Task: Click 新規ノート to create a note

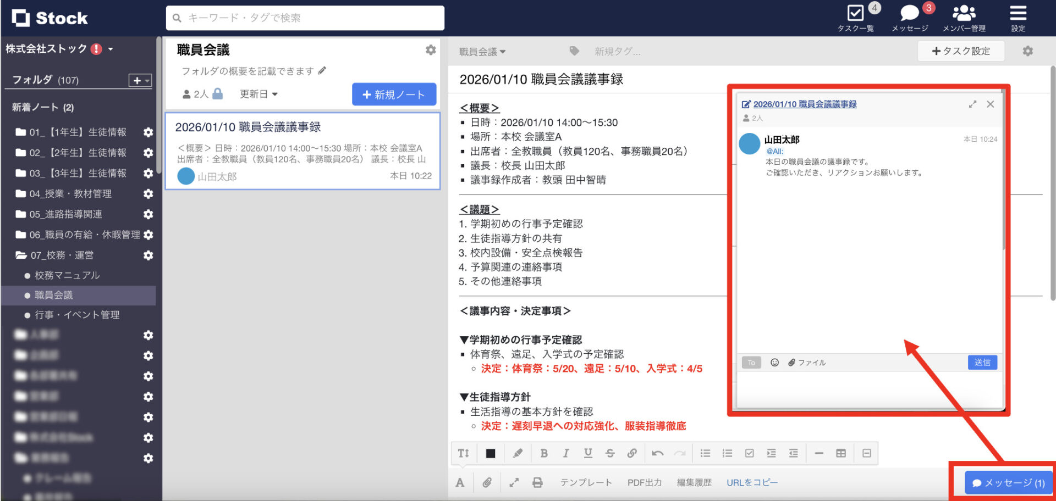Action: coord(394,94)
